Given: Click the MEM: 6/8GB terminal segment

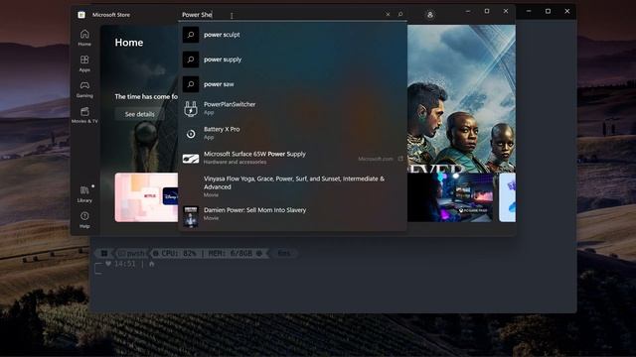Looking at the screenshot, I should [x=231, y=254].
